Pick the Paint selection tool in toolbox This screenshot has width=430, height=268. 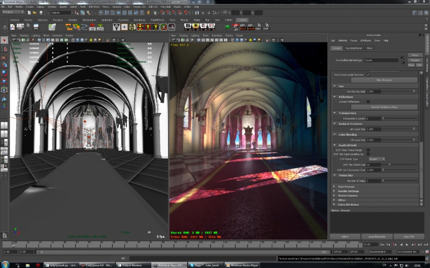pyautogui.click(x=4, y=57)
